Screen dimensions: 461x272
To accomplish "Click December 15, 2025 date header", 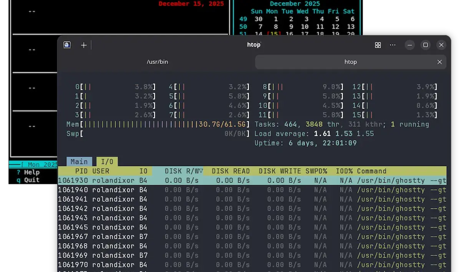I will click(x=191, y=4).
